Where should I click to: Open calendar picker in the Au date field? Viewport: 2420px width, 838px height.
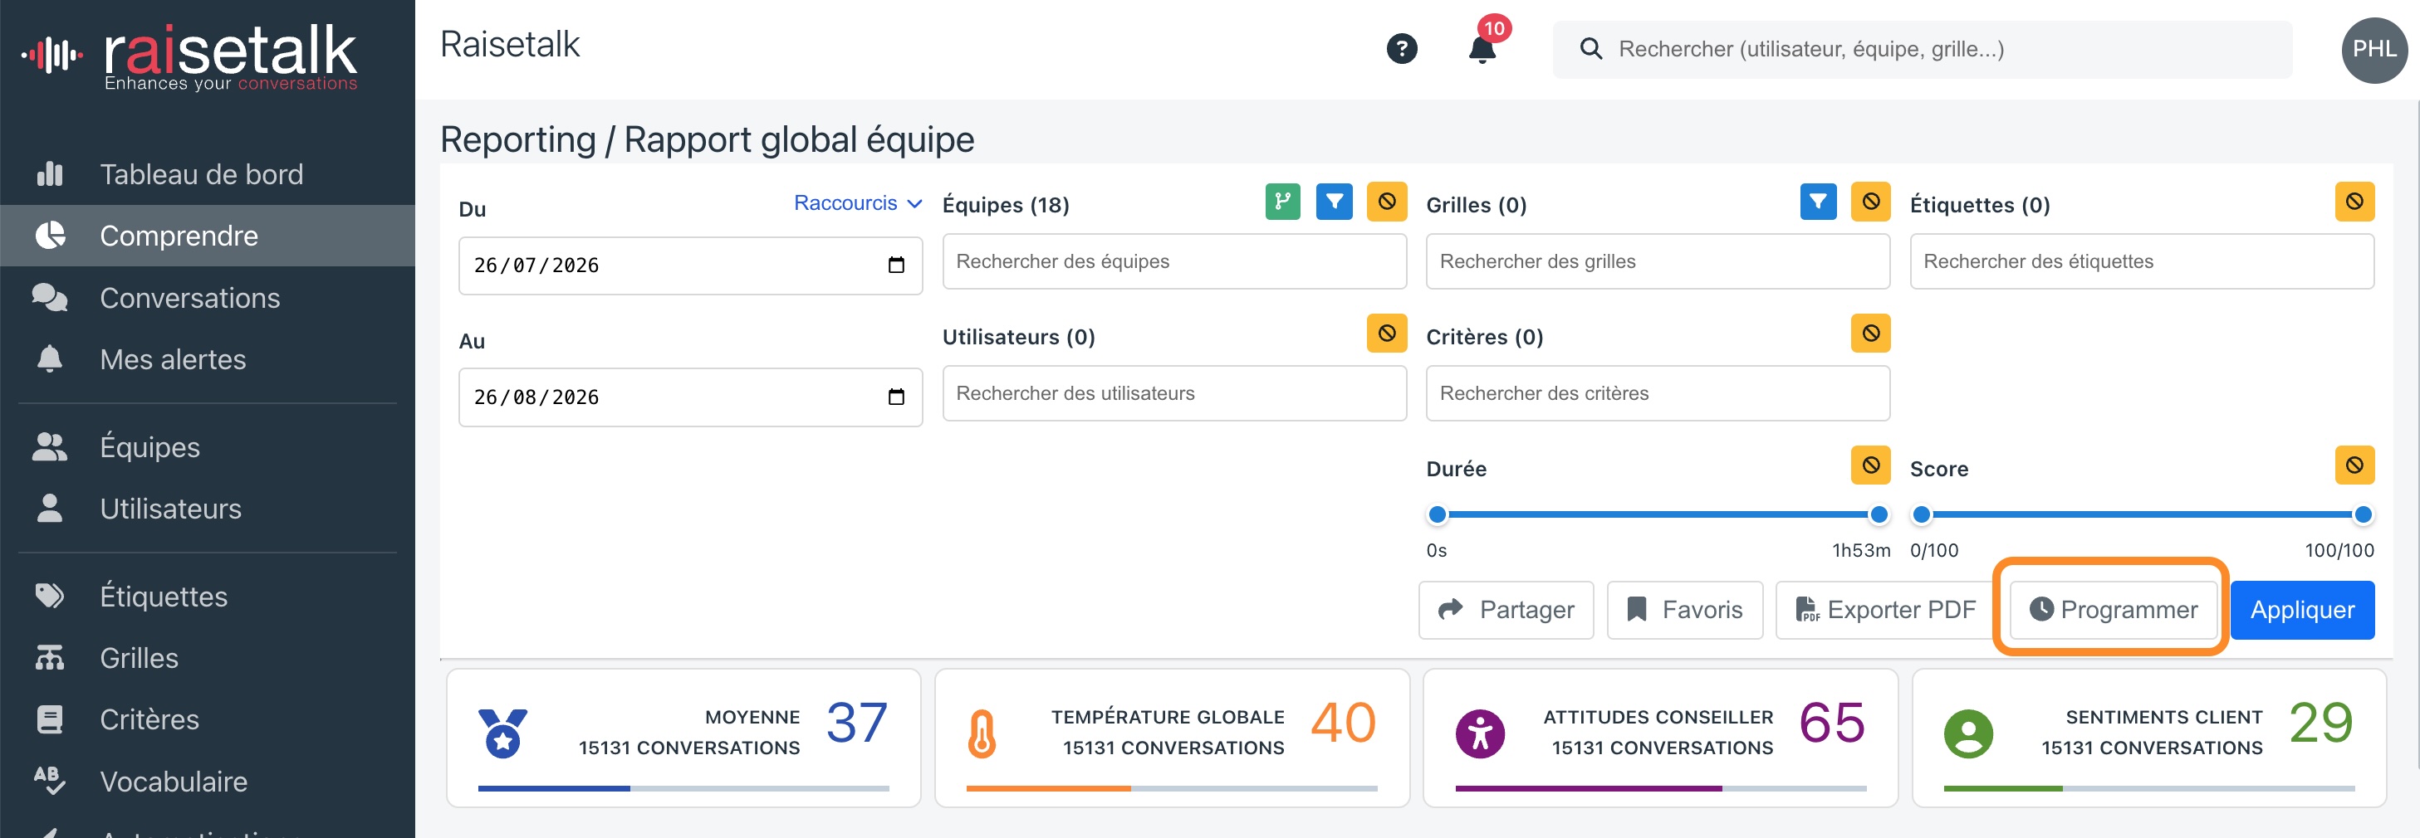[895, 397]
